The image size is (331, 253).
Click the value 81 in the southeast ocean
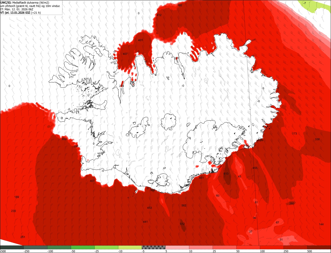256,202
